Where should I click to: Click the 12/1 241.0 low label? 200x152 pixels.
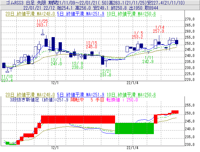[56, 62]
